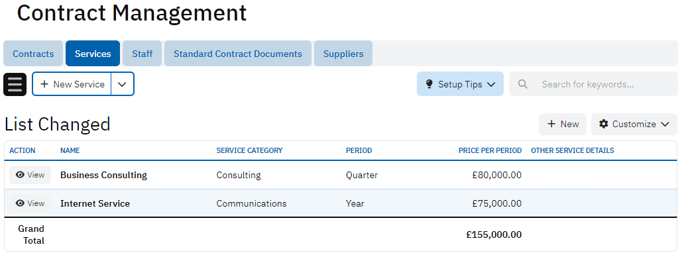Open the hamburger menu icon
This screenshot has width=680, height=257.
[x=15, y=84]
